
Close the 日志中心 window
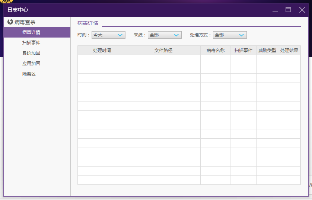click(x=302, y=10)
